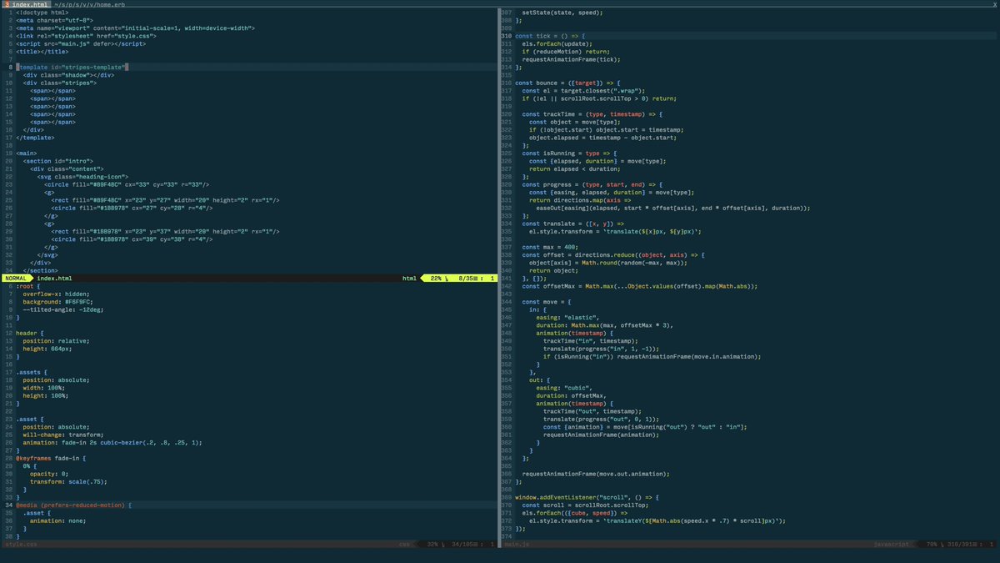Click the animation none line

[59, 521]
